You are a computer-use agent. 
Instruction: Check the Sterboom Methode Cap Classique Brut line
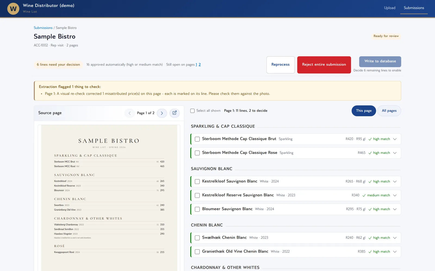197,139
